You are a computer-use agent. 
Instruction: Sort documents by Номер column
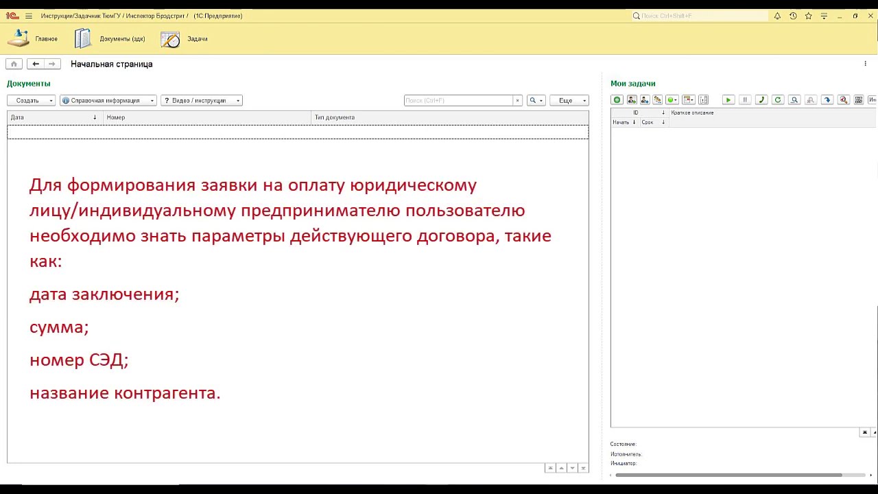(x=206, y=117)
